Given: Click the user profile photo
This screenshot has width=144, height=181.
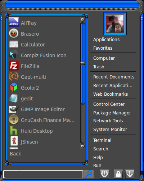Looking at the screenshot, I should (x=115, y=24).
